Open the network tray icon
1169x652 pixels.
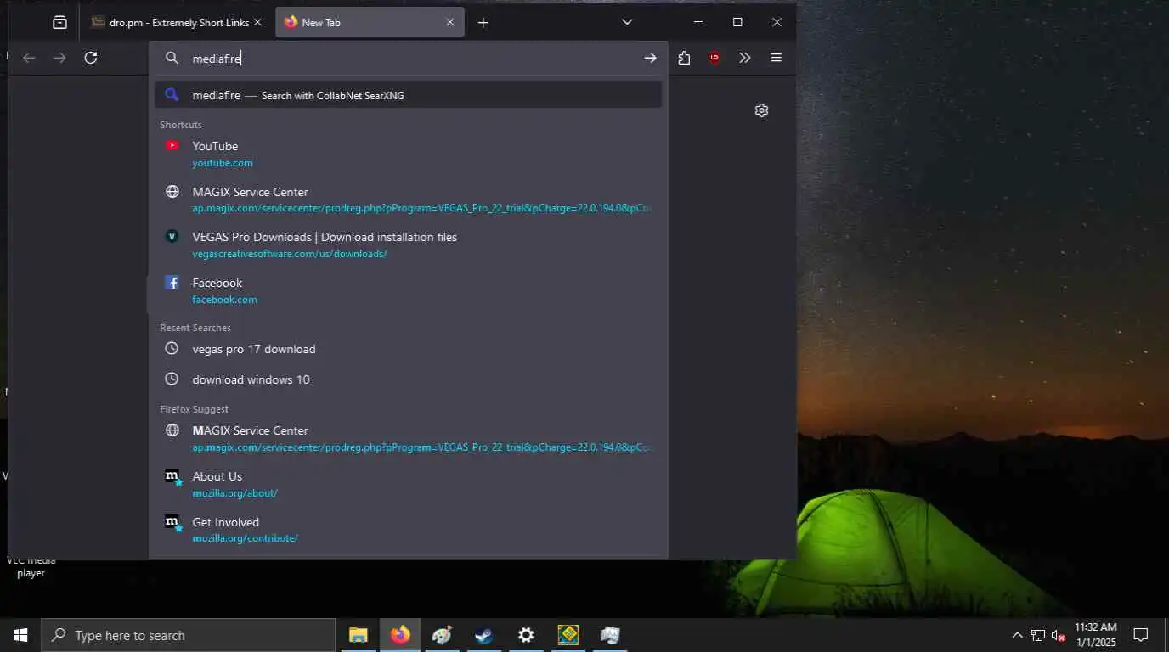pyautogui.click(x=1038, y=635)
